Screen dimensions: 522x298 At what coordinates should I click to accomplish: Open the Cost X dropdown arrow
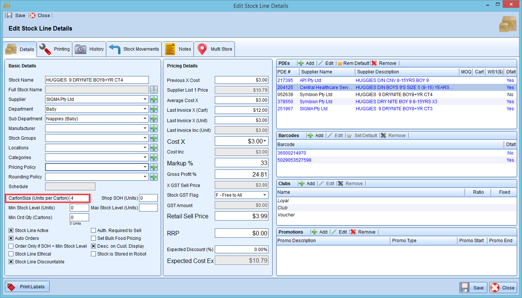point(265,141)
